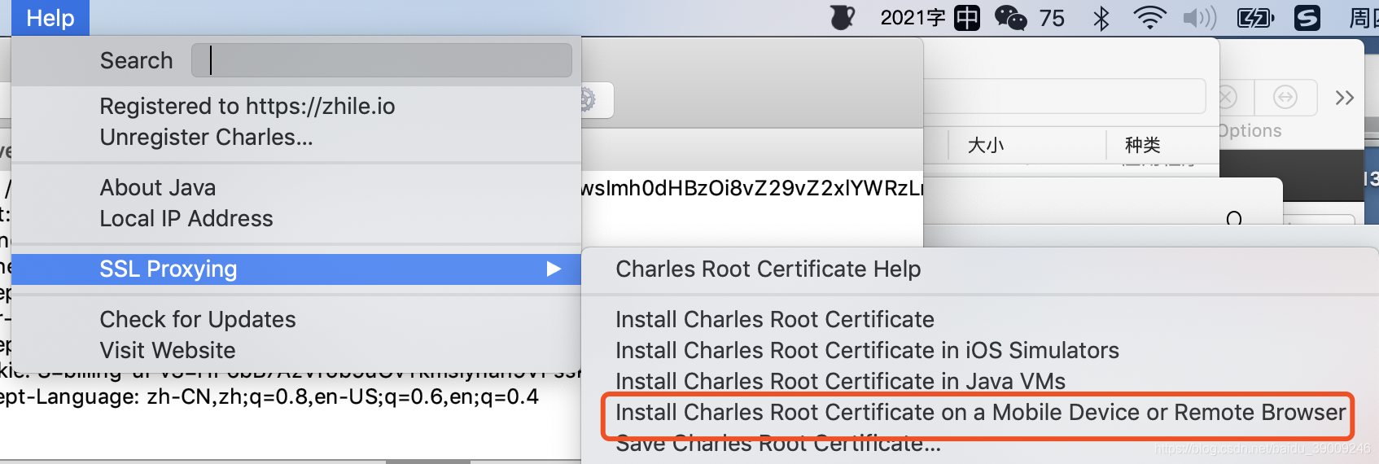
Task: Select Install on Mobile Device or Remote Browser
Action: pyautogui.click(x=980, y=412)
